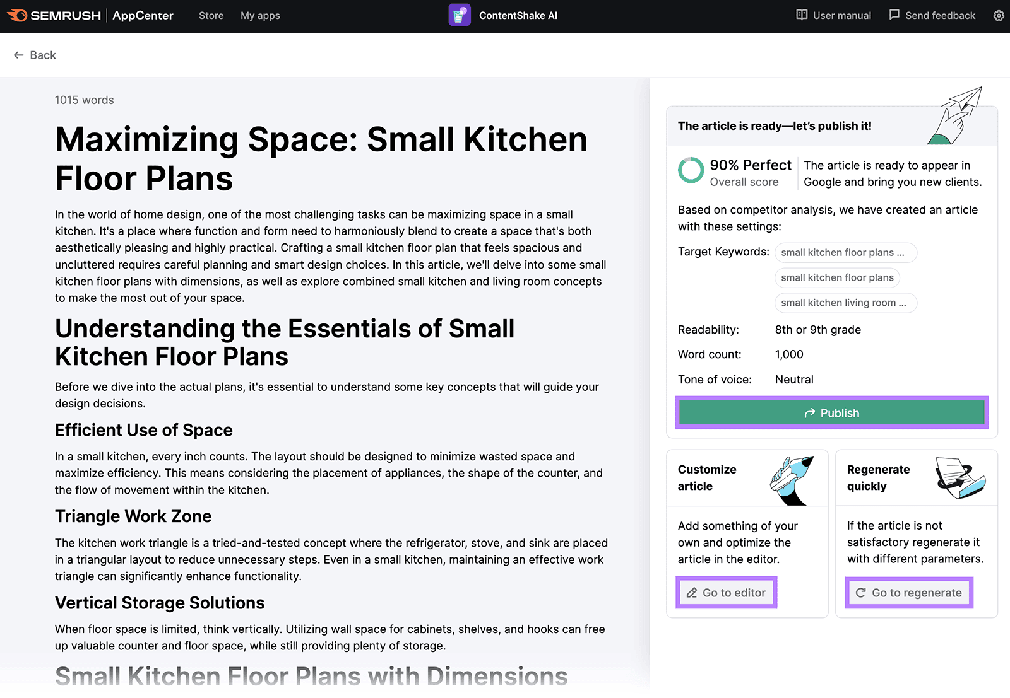
Task: Open the Store menu
Action: pos(211,15)
